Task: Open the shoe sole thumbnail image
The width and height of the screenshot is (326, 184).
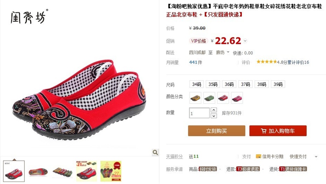Action: coord(38,171)
